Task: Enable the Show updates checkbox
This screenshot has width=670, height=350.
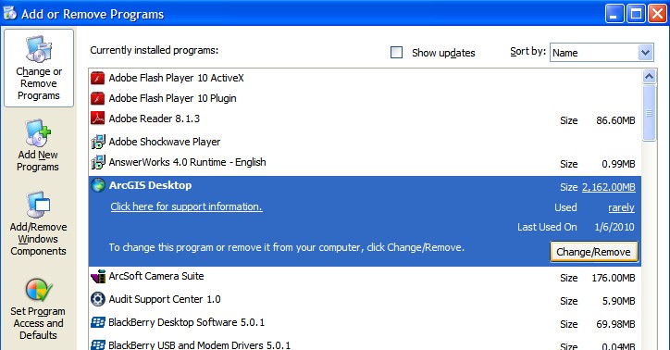Action: point(396,53)
